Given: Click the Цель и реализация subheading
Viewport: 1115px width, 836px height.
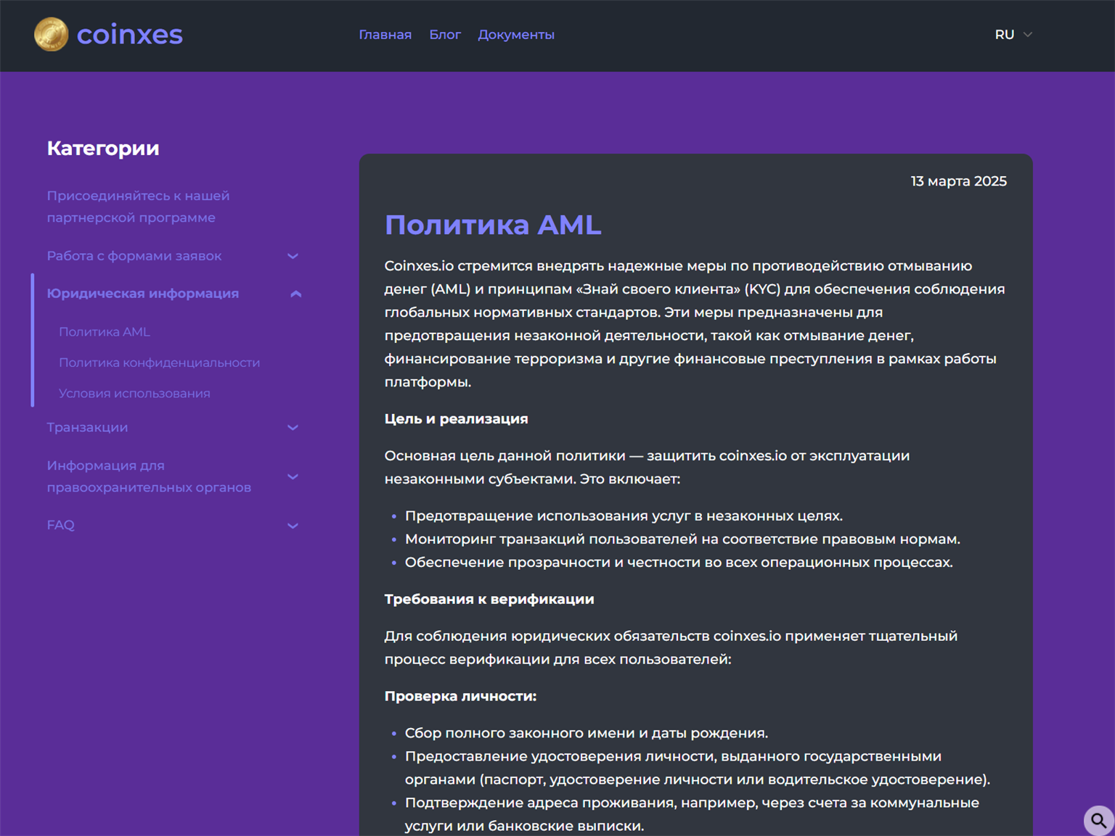Looking at the screenshot, I should 456,419.
